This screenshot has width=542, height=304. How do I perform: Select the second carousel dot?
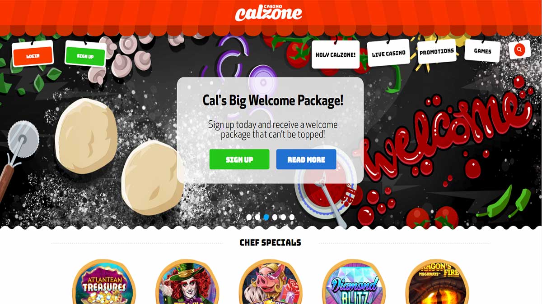pos(257,217)
